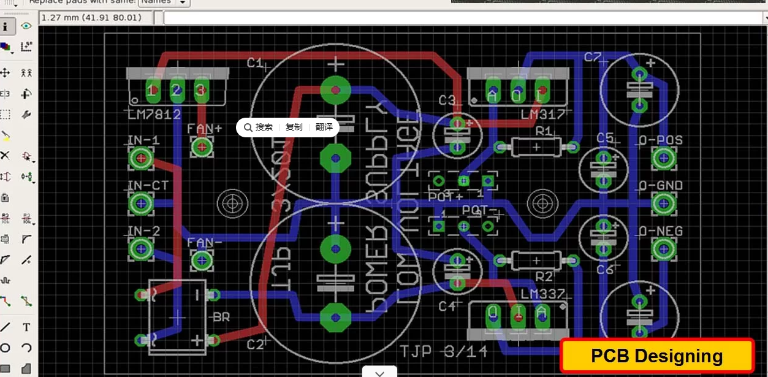Choose the Text tool

tap(26, 327)
